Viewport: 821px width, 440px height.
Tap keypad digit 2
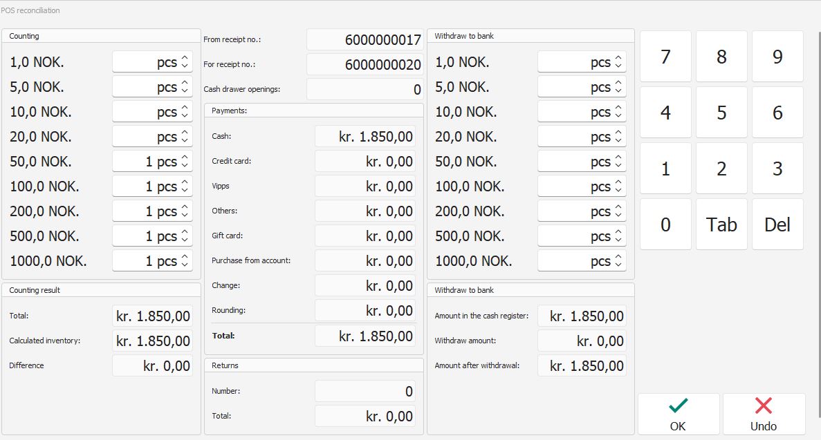point(721,169)
